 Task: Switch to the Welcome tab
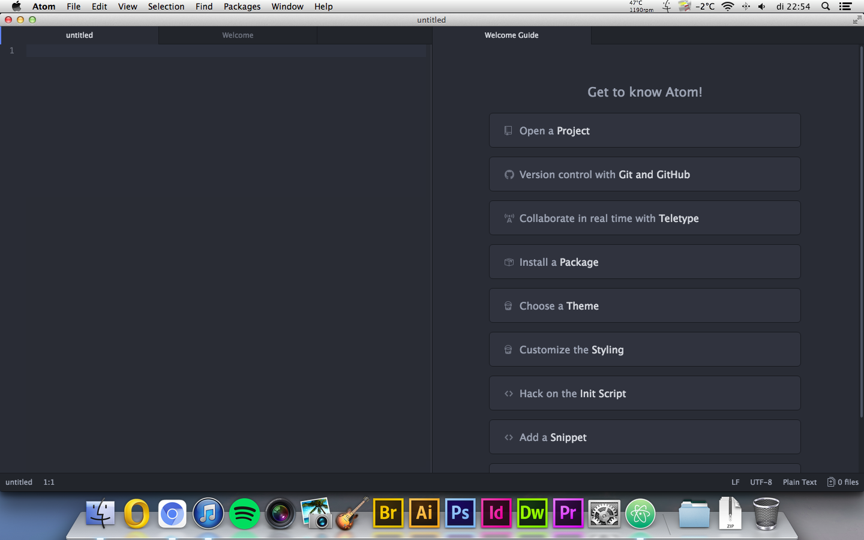click(238, 35)
